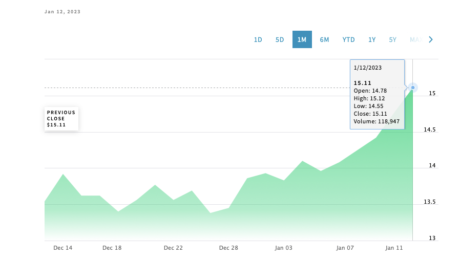Image resolution: width=460 pixels, height=260 pixels.
Task: Click the Dec 14 x-axis date label
Action: tap(62, 248)
